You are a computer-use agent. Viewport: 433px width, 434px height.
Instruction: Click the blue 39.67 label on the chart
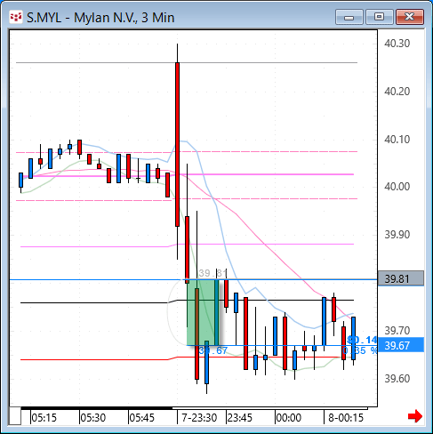(212, 350)
